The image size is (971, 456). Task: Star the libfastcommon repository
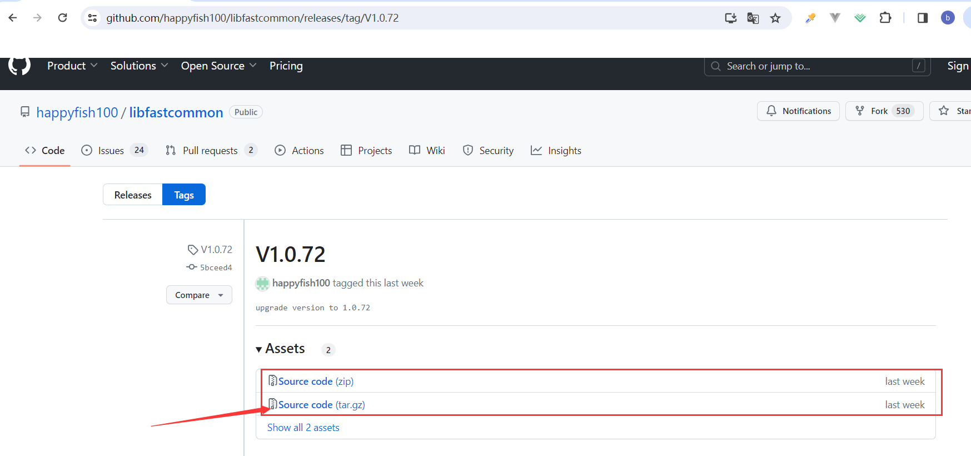[950, 111]
